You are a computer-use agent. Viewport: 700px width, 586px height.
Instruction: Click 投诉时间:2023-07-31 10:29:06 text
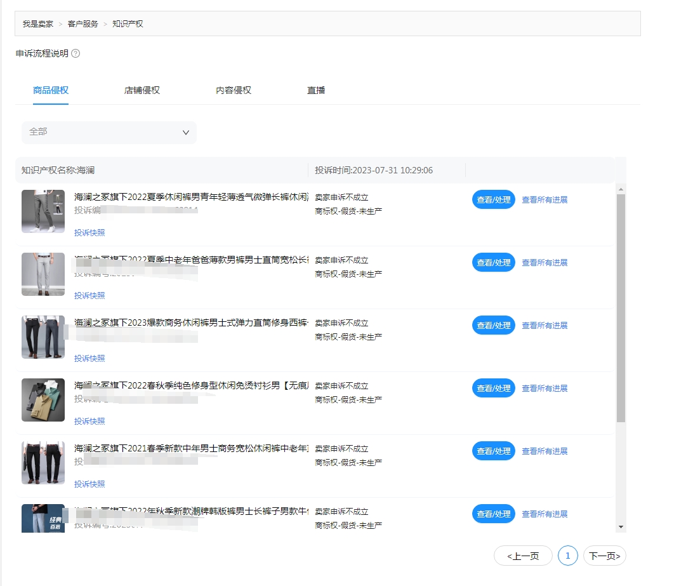pyautogui.click(x=374, y=170)
